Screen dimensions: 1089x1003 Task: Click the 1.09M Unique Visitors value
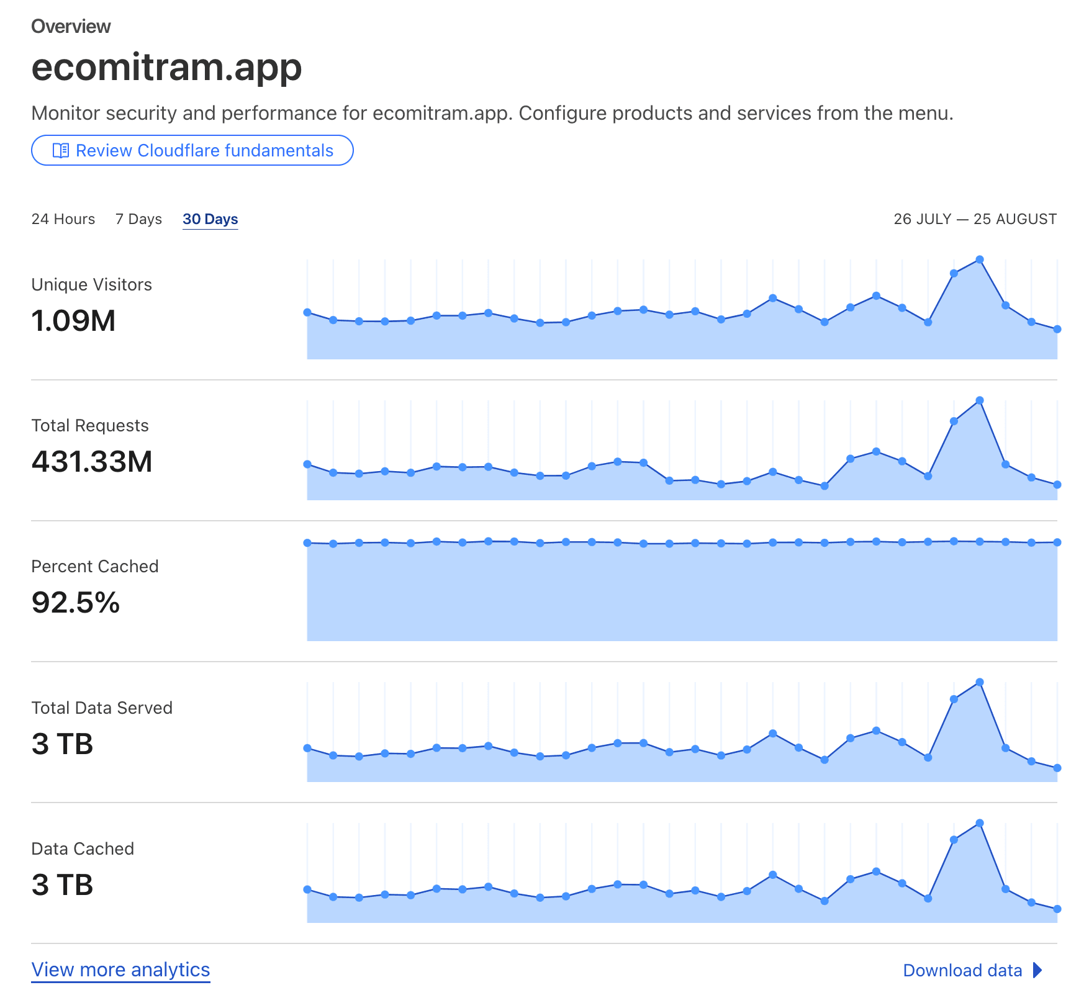coord(73,321)
